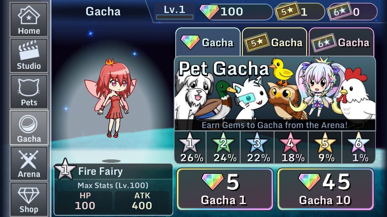
Task: Tap the 5-star ticket counter
Action: [x=299, y=12]
